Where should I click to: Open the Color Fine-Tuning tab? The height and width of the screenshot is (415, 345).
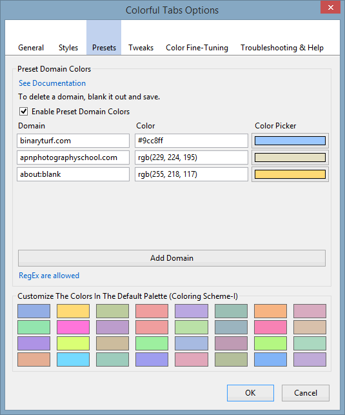(x=197, y=48)
